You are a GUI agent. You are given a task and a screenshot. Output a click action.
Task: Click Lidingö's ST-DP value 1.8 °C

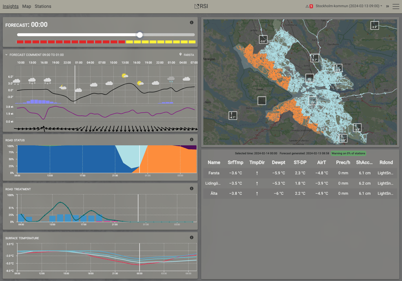300,183
